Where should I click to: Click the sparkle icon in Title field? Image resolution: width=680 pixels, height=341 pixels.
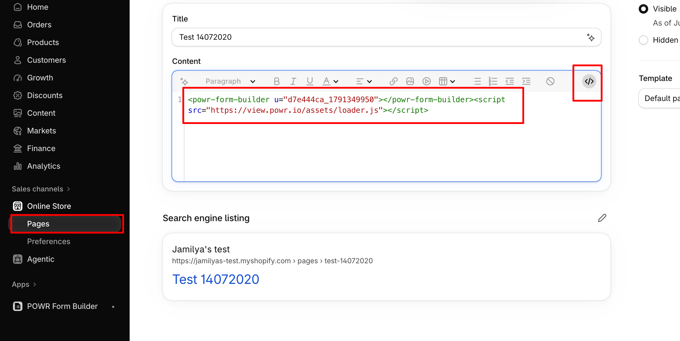591,37
